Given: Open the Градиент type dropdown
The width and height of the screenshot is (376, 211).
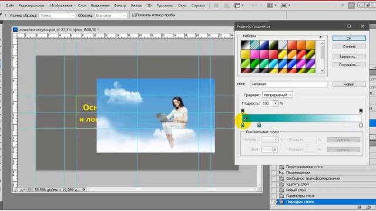Looking at the screenshot, I should coord(277,95).
